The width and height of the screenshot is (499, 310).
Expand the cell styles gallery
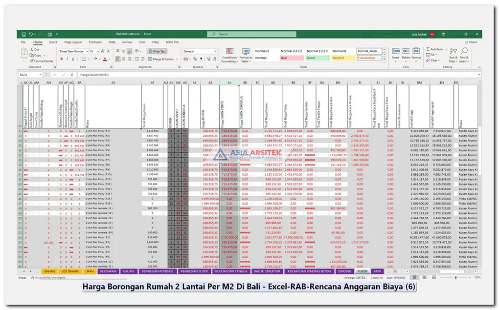[384, 60]
